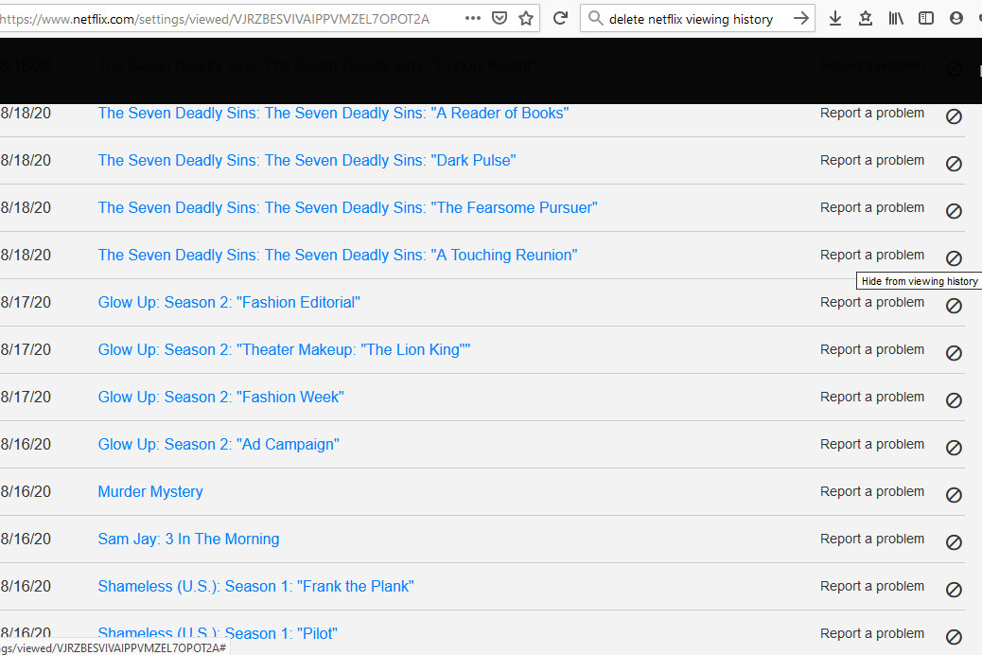The image size is (982, 655).
Task: Report a problem for "Fashion Week"
Action: [x=872, y=397]
